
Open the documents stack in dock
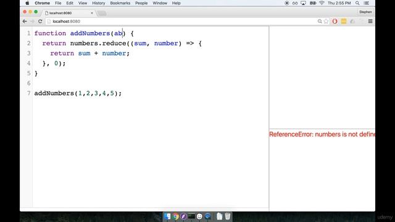220,216
